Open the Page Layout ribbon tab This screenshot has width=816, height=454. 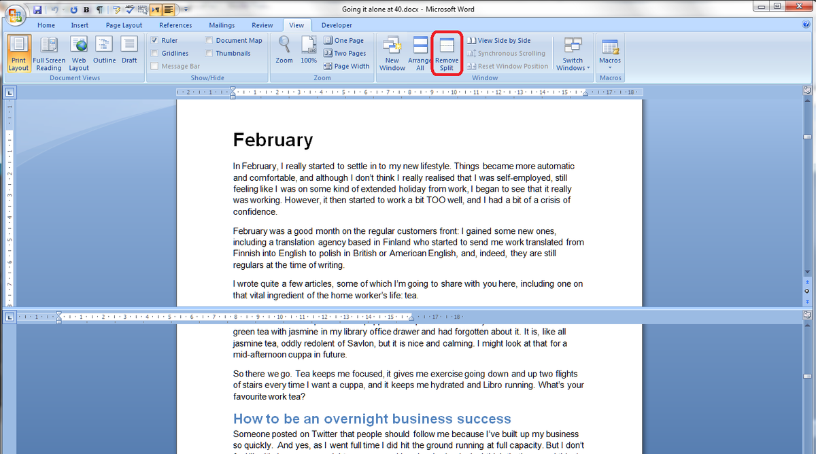pos(123,25)
